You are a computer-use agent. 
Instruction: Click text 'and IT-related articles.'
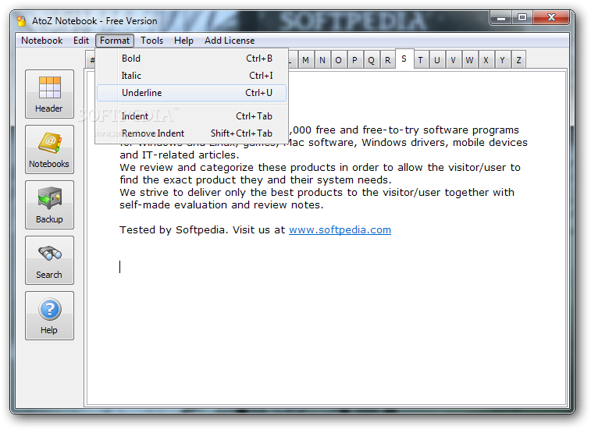point(180,155)
